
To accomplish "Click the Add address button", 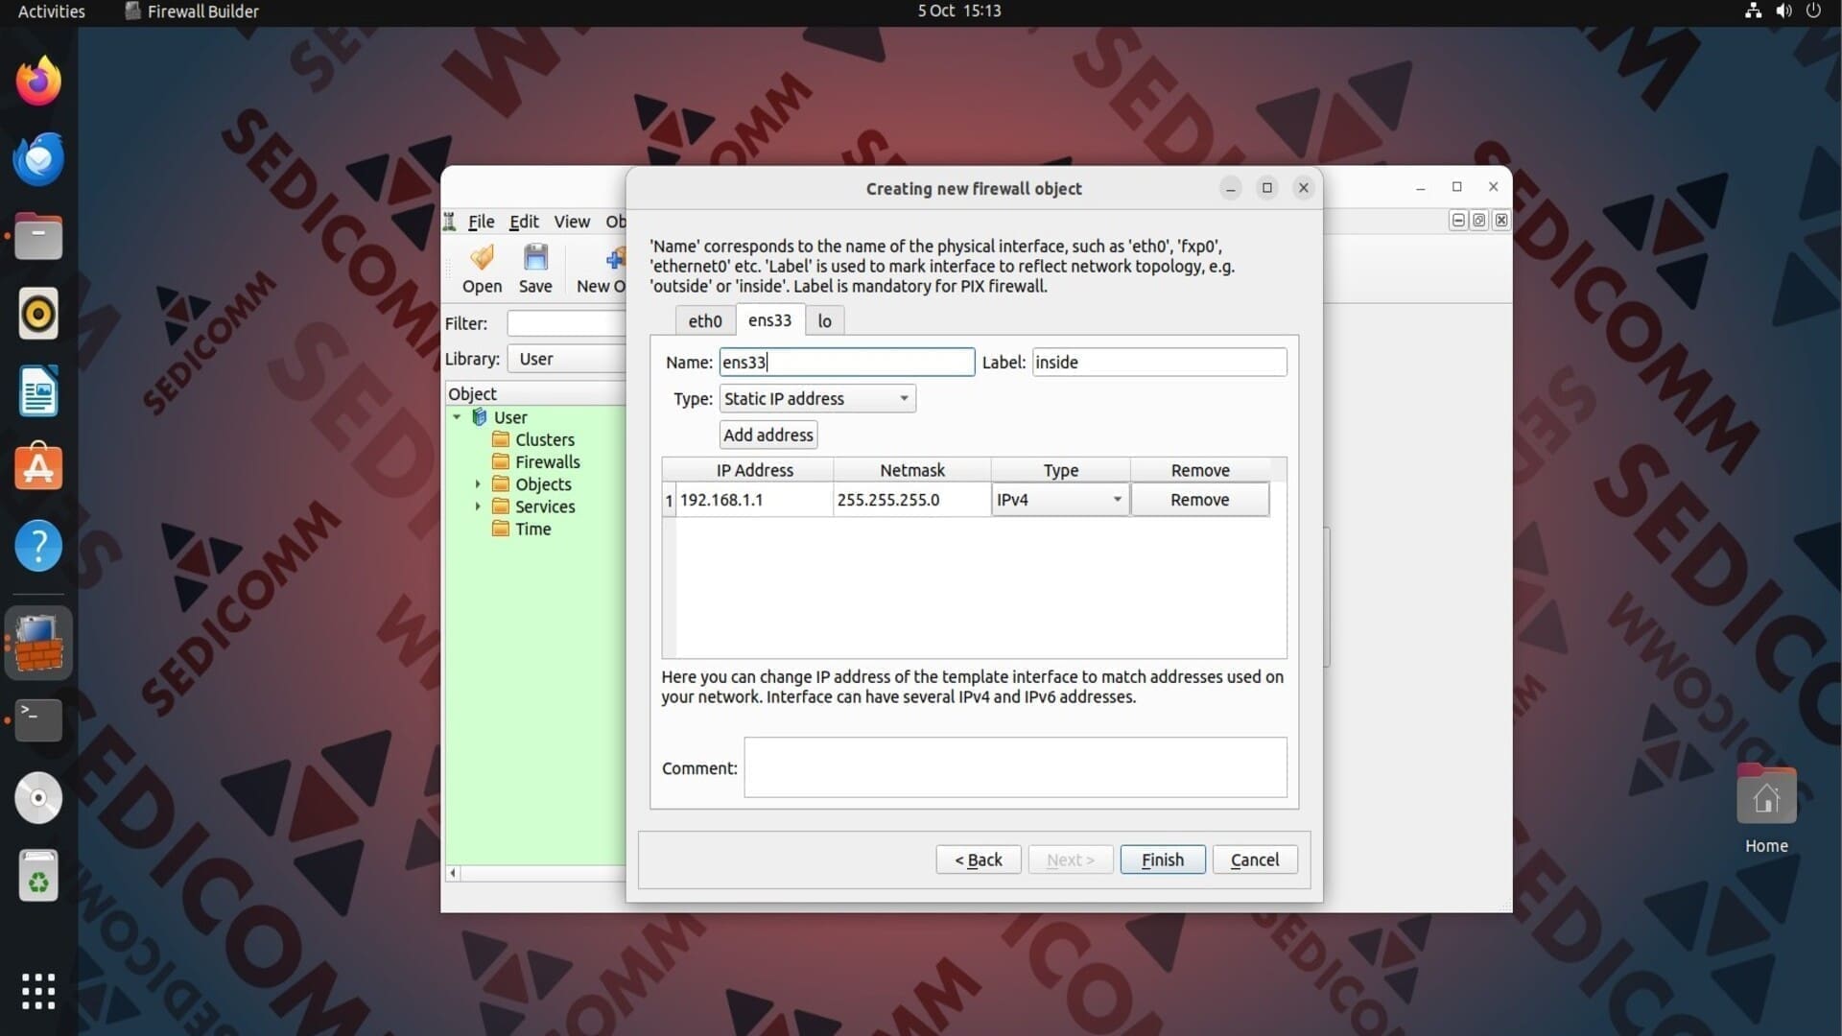I will pos(768,435).
